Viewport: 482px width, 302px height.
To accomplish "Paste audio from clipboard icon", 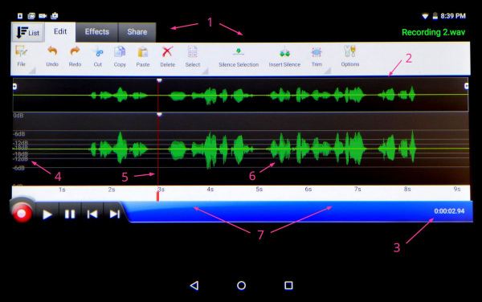I will point(143,56).
